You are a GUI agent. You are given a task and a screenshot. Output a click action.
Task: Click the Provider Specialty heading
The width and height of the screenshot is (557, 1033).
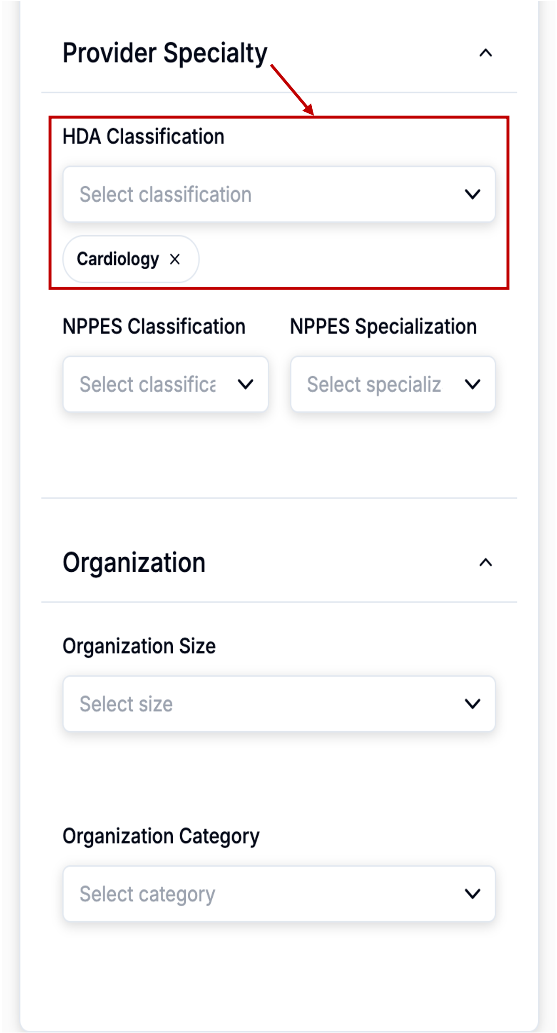point(165,53)
